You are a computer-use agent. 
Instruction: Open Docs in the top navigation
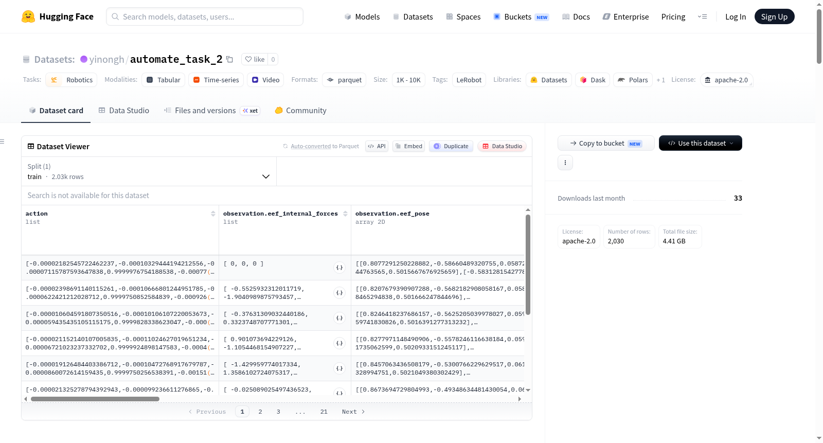tap(576, 16)
